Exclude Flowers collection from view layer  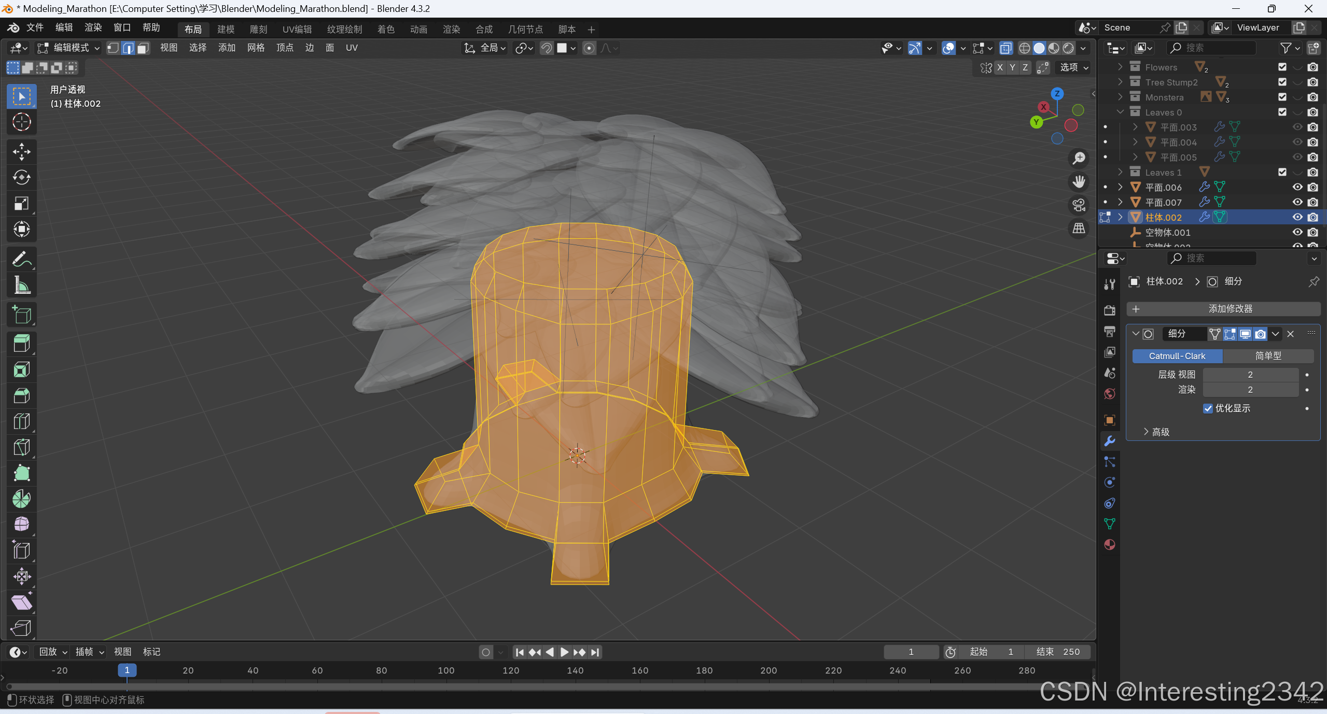pyautogui.click(x=1282, y=67)
